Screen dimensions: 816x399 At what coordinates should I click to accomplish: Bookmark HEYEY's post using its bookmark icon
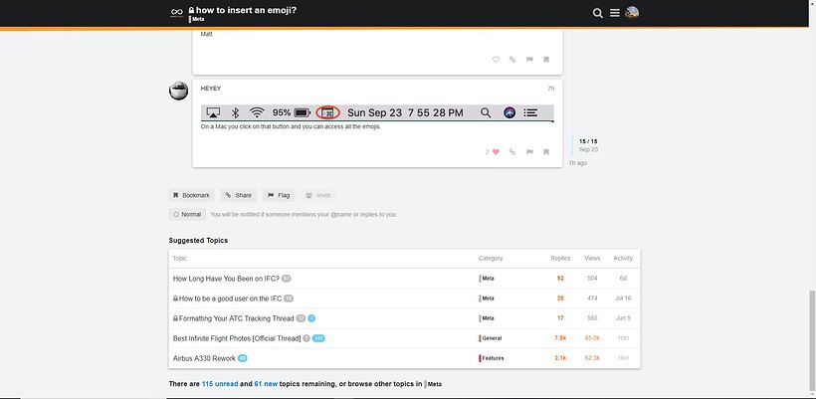coord(546,152)
